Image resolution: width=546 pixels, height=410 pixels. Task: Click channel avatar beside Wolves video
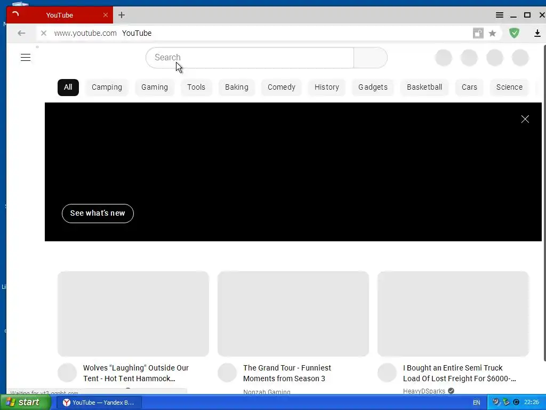67,372
